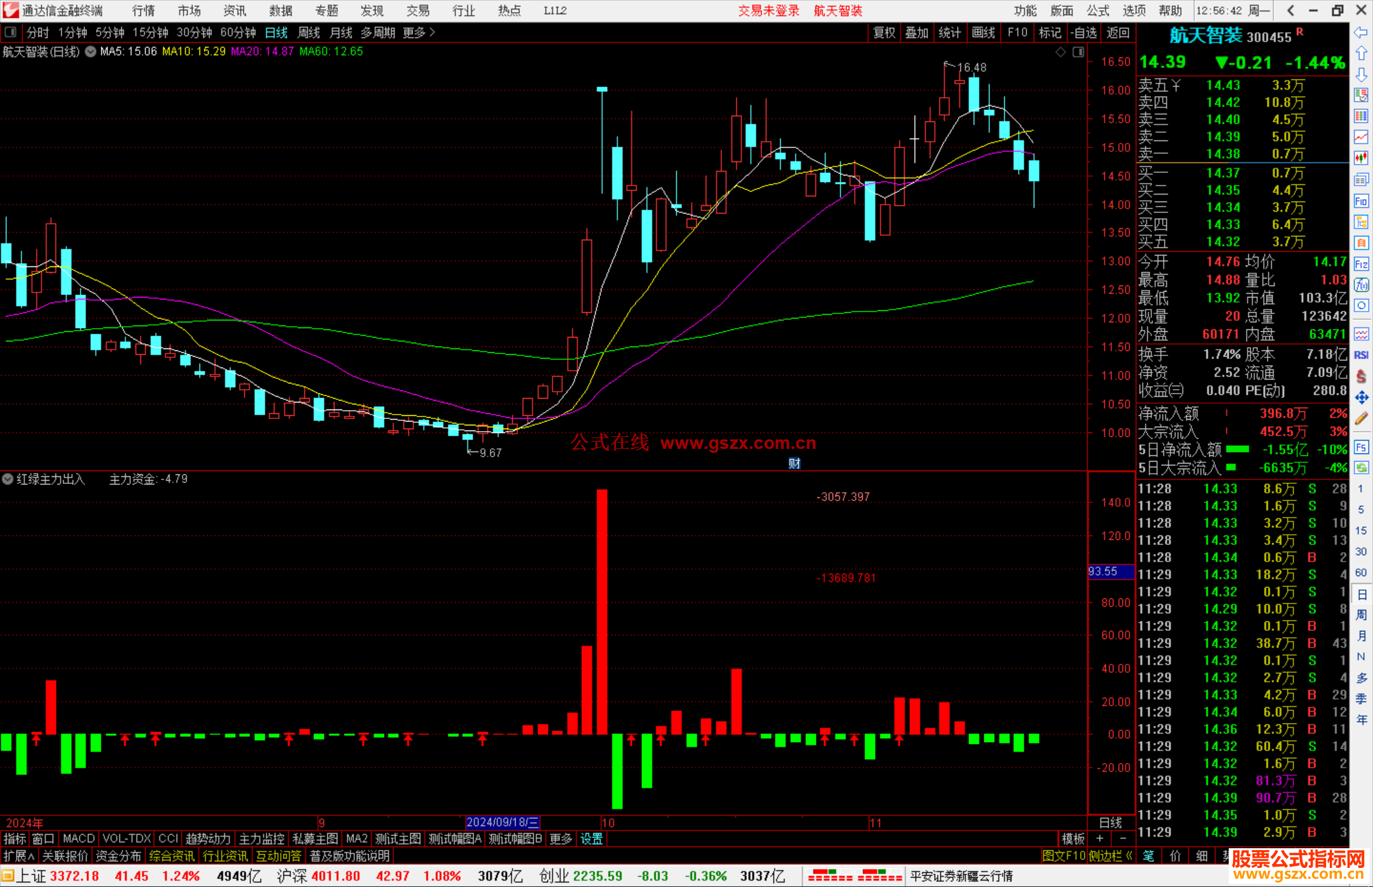Click the panel layout icon before 分时
This screenshot has width=1373, height=887.
[10, 32]
